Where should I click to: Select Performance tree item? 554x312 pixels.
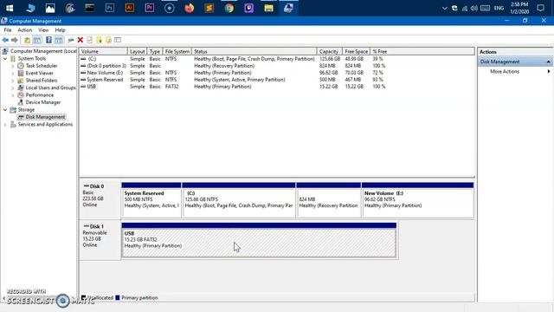tap(40, 95)
